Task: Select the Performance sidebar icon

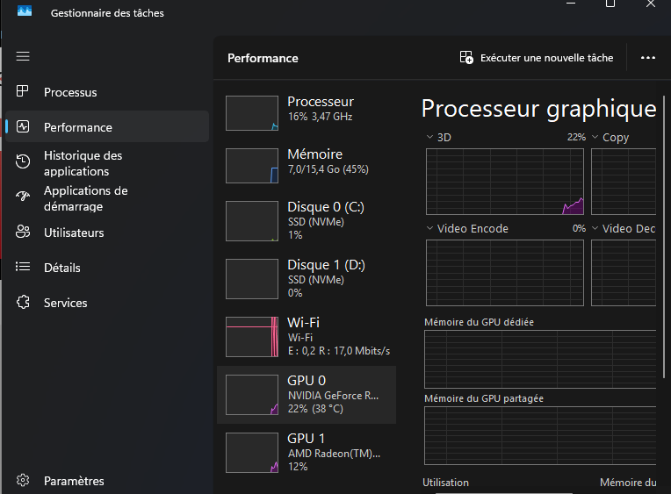Action: [x=24, y=127]
